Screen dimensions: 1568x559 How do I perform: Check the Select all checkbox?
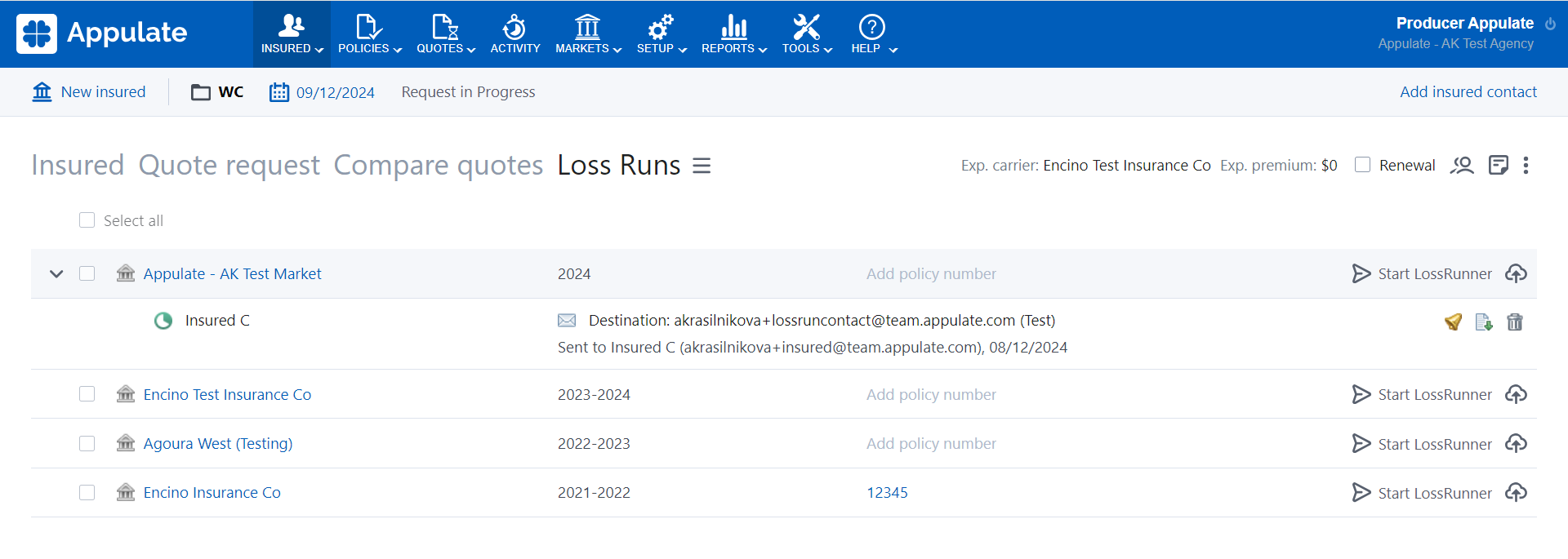[x=87, y=220]
